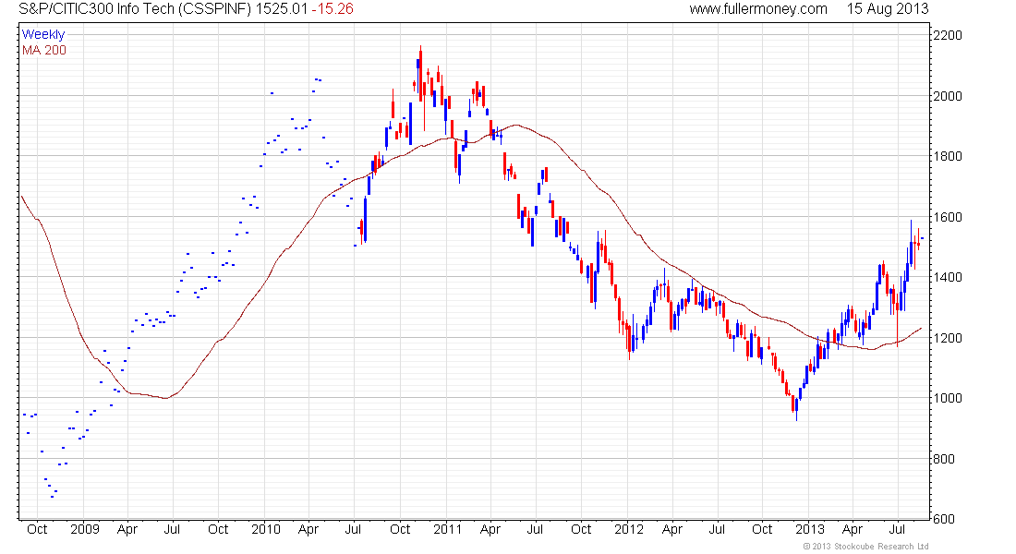
Task: Click the 2000 y-axis label
Action: (x=948, y=96)
